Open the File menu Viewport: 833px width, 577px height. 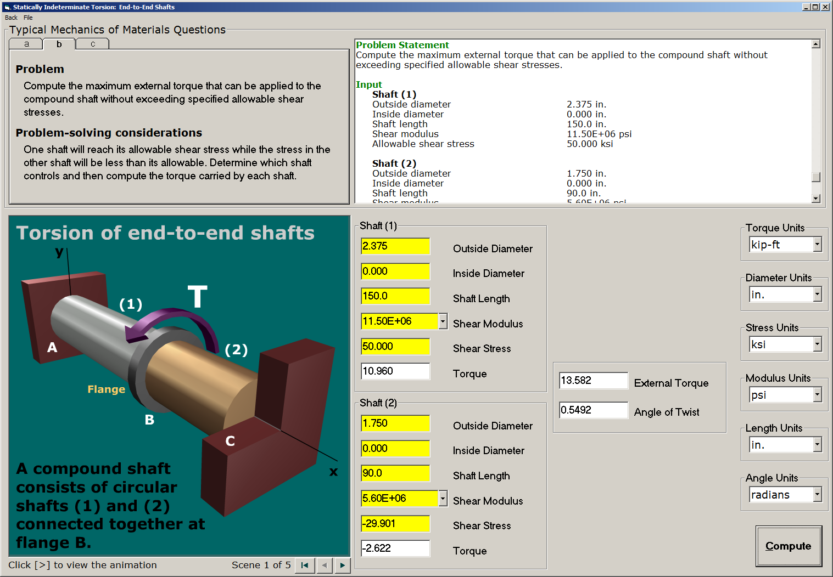(27, 18)
